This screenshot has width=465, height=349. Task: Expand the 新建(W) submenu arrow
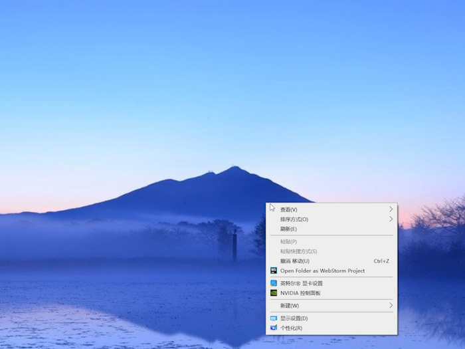click(391, 306)
